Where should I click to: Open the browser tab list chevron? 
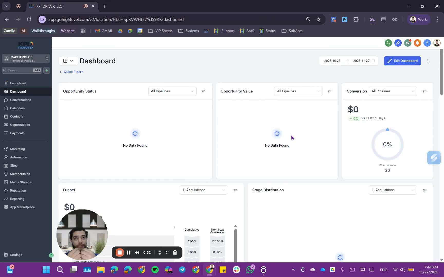coord(6,6)
